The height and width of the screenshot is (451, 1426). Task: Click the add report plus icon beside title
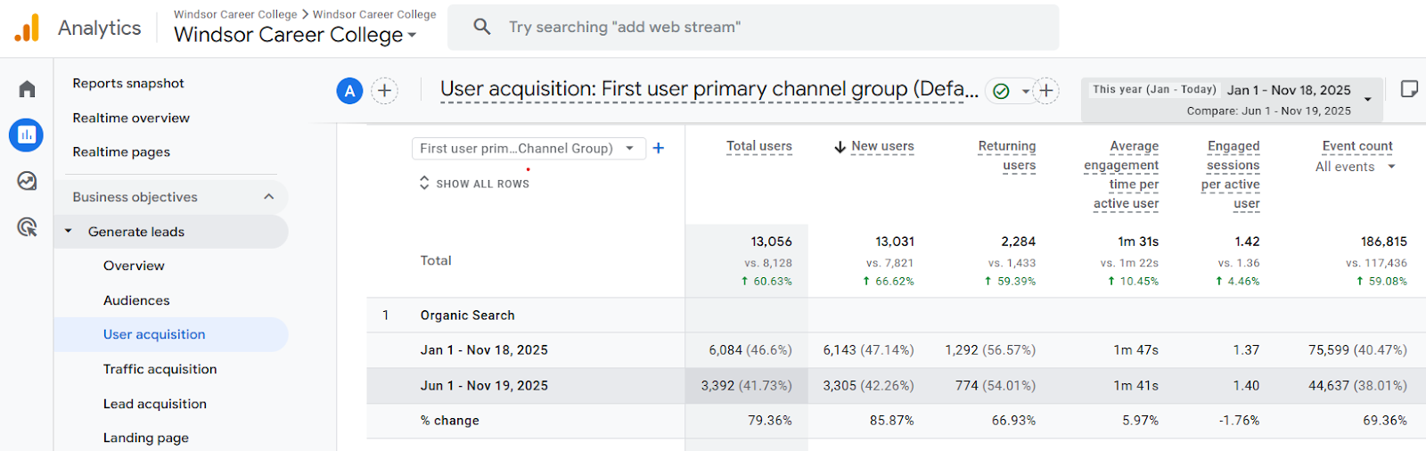coord(1046,91)
